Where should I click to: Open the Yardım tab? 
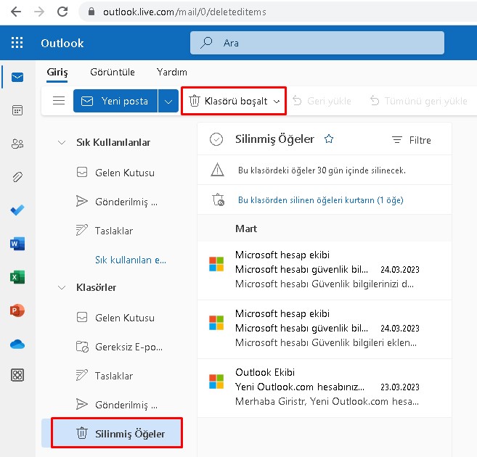(x=172, y=72)
